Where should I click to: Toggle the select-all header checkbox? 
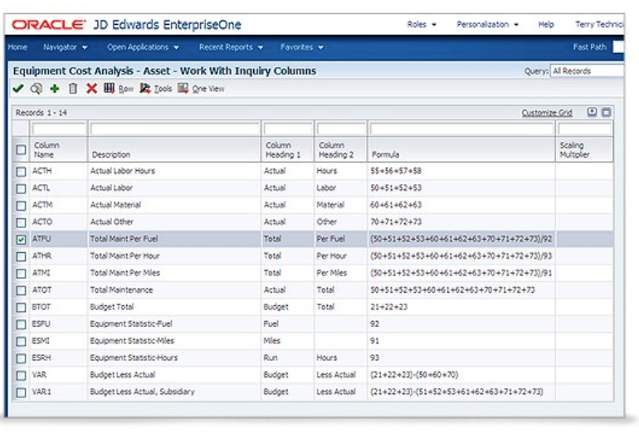[22, 149]
